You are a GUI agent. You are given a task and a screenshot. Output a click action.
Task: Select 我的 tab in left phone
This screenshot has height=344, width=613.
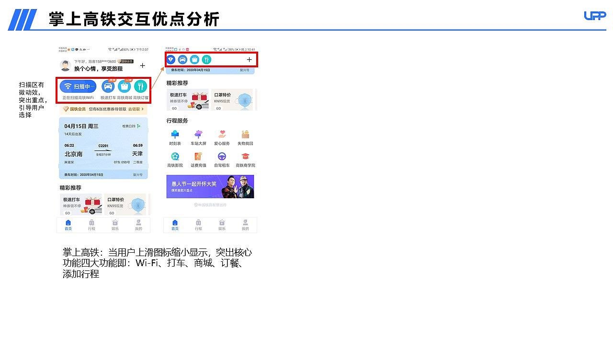[x=138, y=225]
